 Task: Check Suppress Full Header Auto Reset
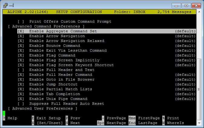[x=21, y=104]
